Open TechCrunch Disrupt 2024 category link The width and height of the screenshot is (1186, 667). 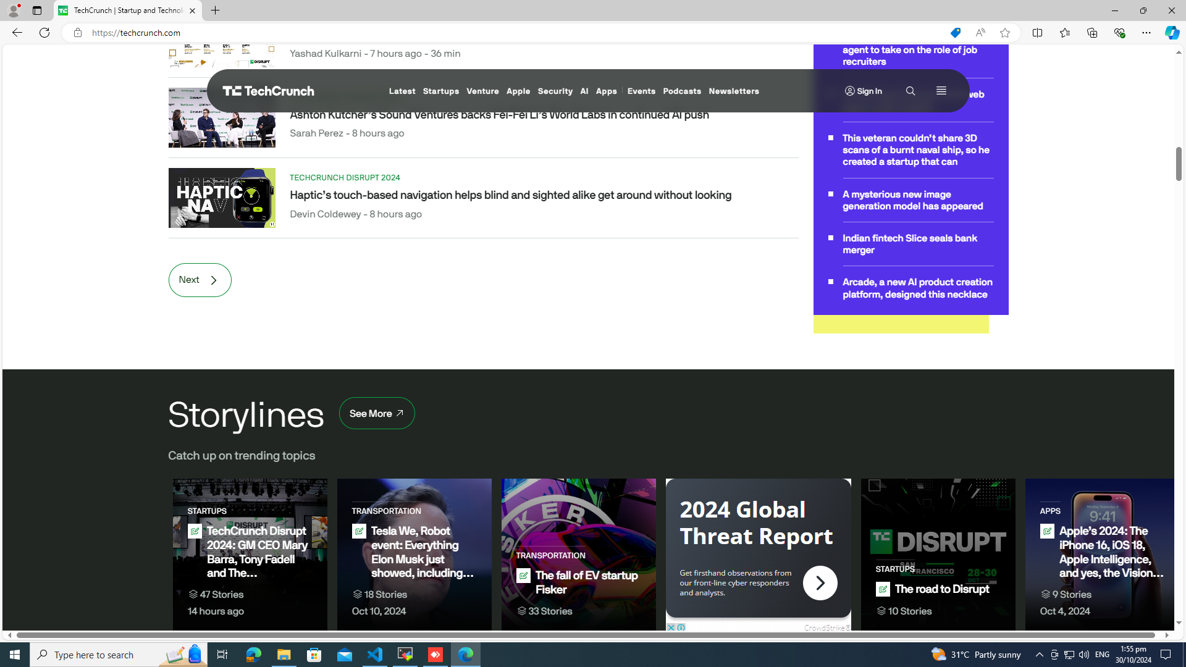coord(345,177)
